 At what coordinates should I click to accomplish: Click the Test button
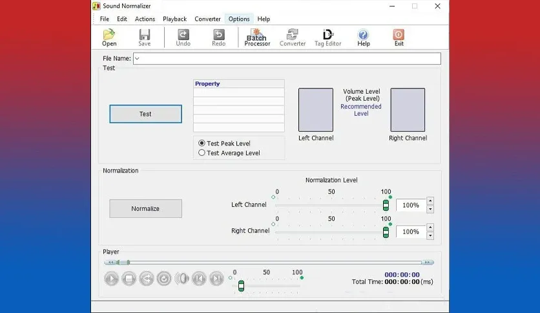coord(145,114)
